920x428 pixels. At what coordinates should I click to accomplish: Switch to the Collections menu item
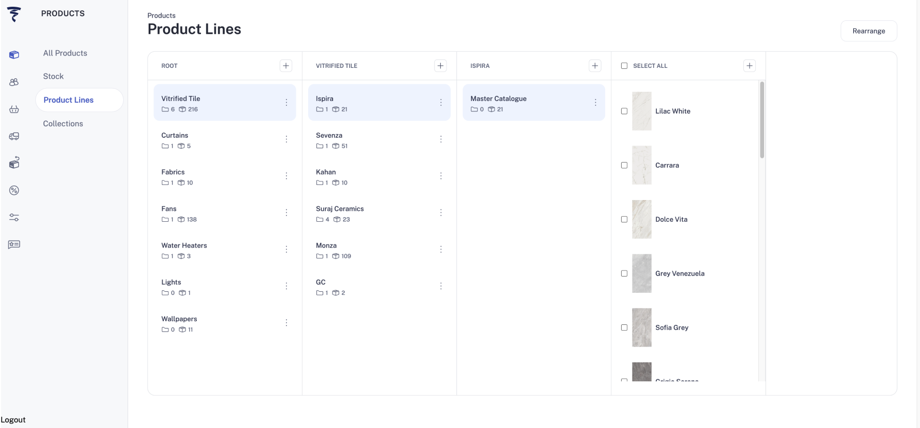pos(63,123)
